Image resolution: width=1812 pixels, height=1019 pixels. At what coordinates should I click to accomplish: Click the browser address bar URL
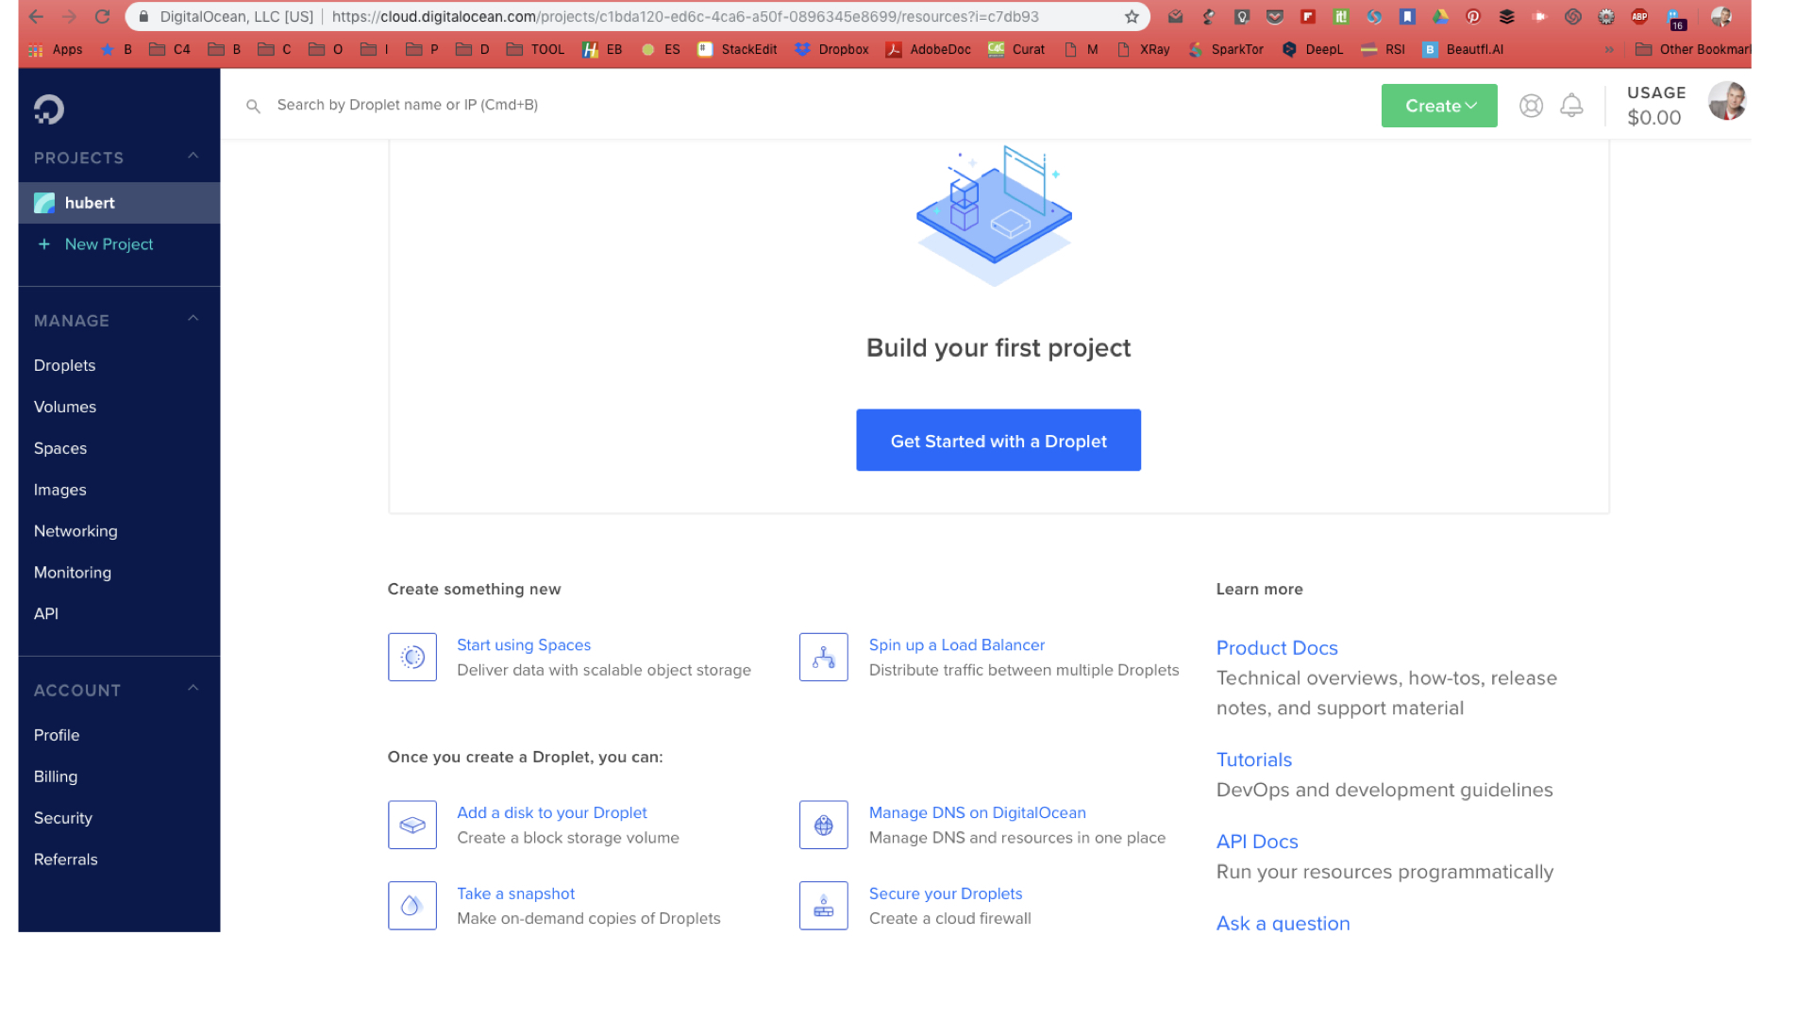pos(685,17)
